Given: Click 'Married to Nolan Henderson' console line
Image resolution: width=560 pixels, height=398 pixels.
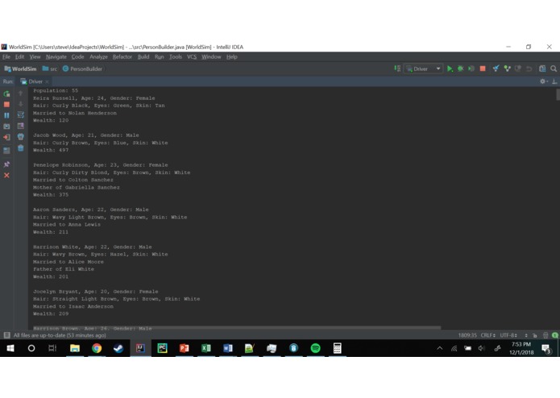Looking at the screenshot, I should [x=75, y=113].
